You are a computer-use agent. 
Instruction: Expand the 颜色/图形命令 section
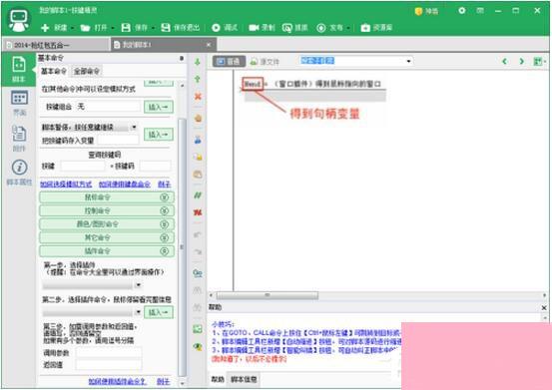[107, 224]
